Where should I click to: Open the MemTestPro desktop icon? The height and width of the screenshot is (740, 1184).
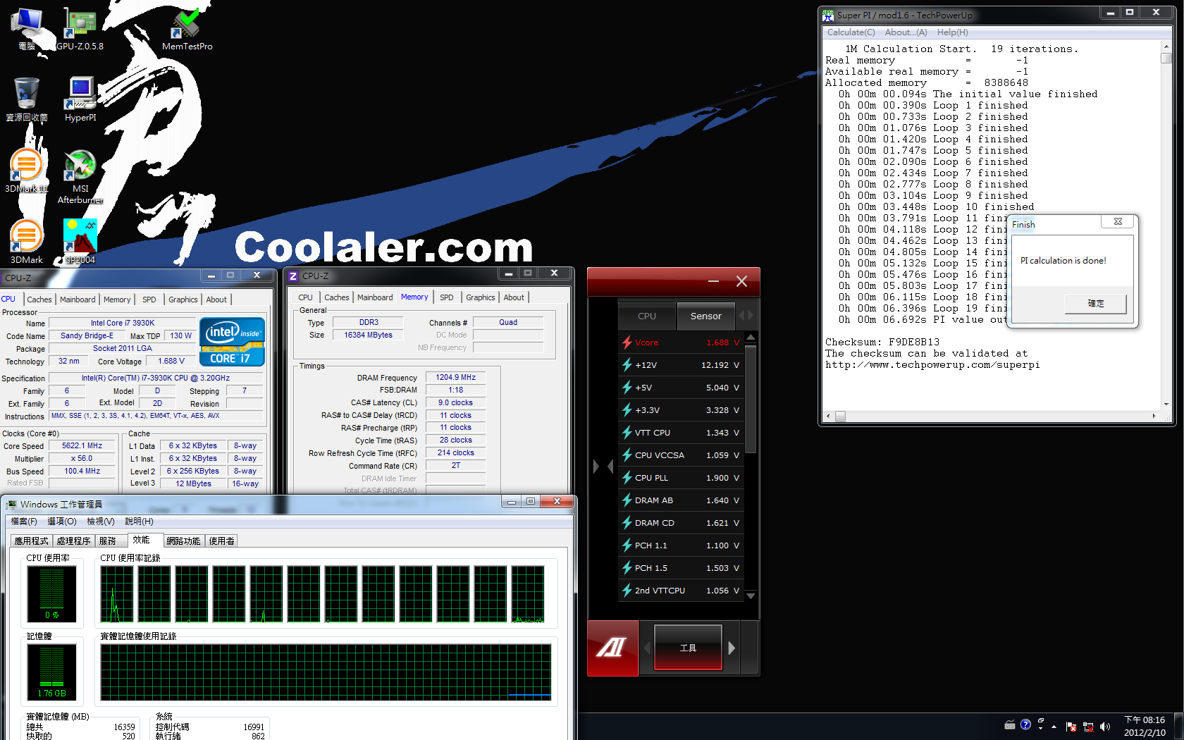coord(187,29)
